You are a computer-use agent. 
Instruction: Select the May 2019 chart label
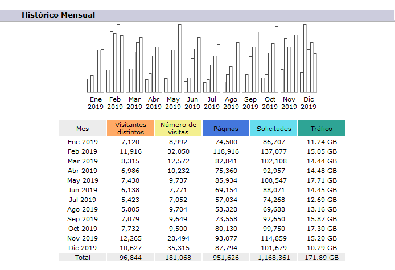pos(173,103)
